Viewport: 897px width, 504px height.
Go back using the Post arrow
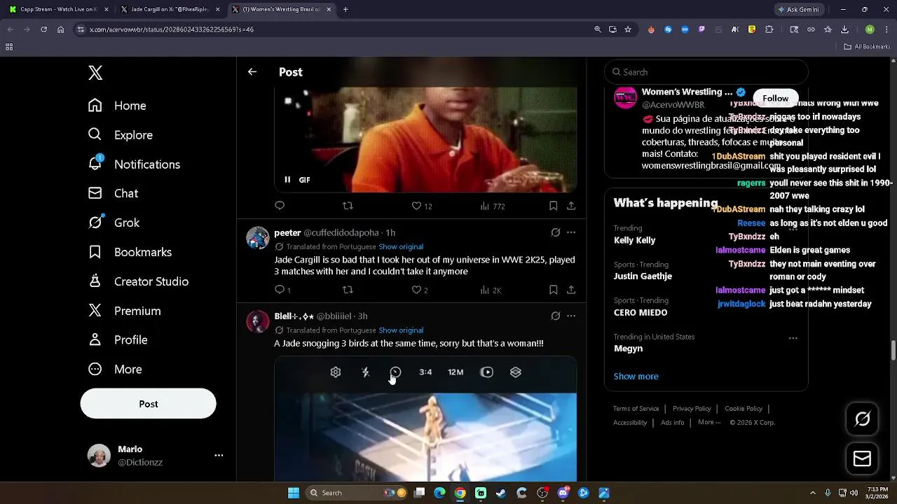click(x=252, y=72)
